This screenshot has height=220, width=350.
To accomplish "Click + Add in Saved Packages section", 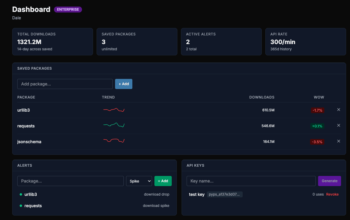I will (x=123, y=84).
